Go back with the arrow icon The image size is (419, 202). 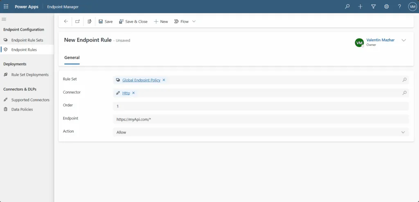point(66,21)
